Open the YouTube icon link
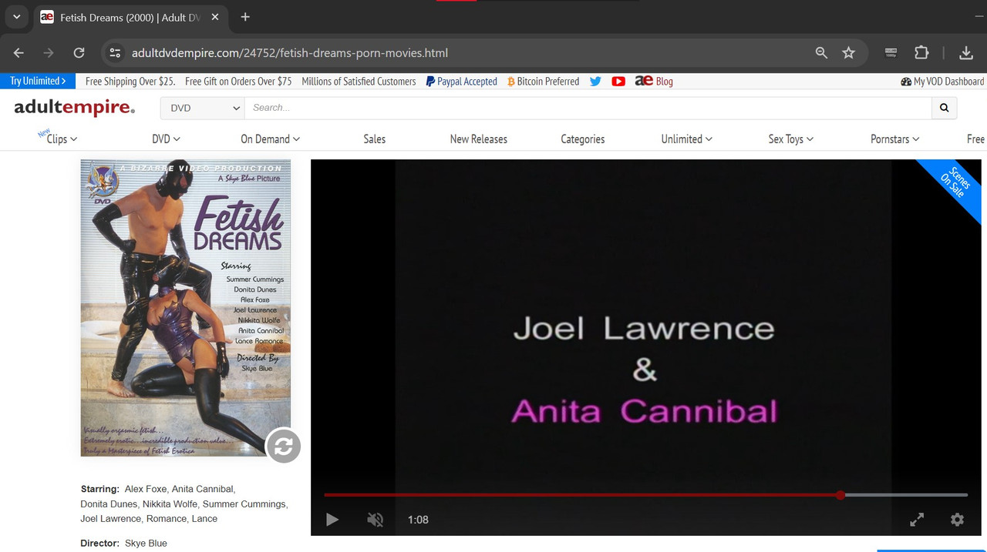The height and width of the screenshot is (552, 987). click(618, 81)
